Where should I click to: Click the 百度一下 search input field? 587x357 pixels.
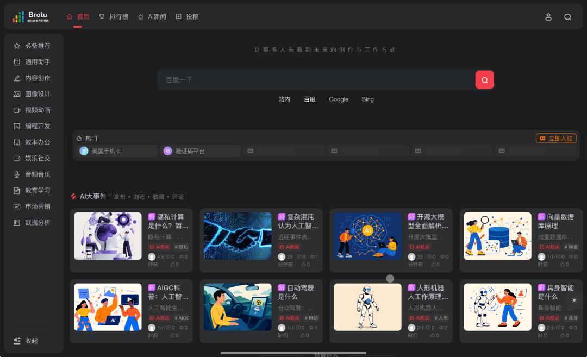click(x=316, y=80)
